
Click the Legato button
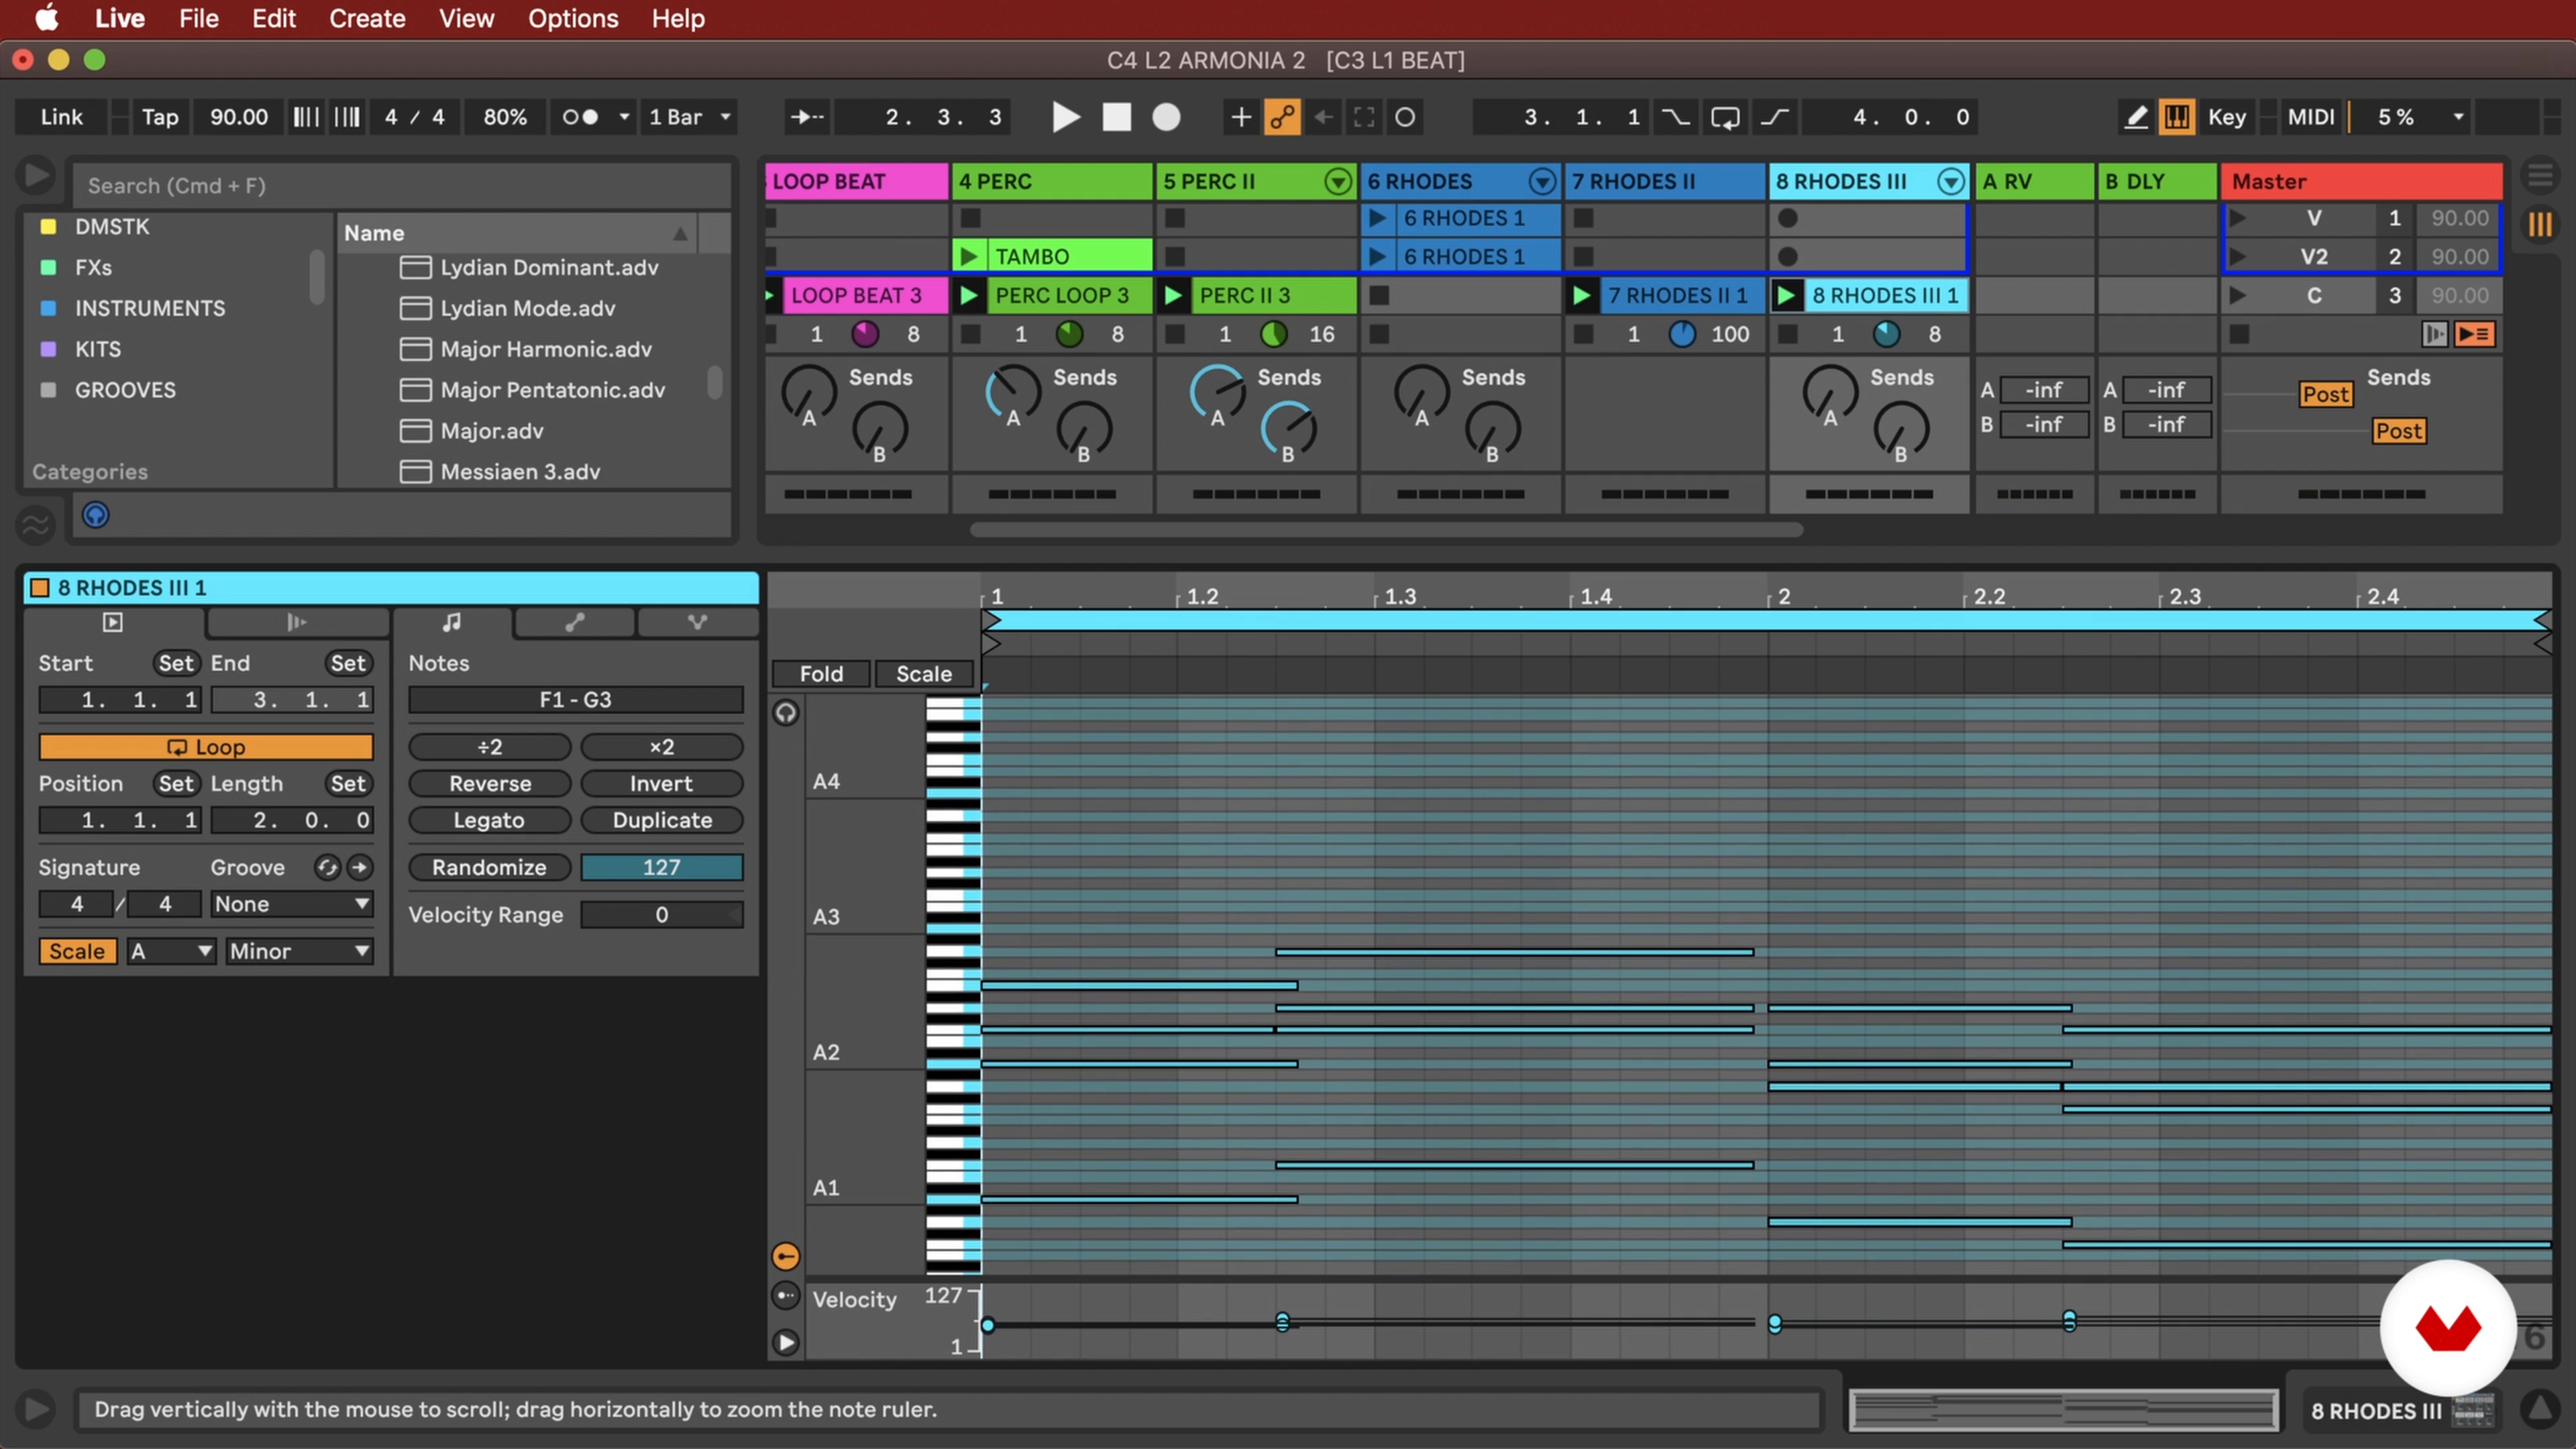click(490, 820)
